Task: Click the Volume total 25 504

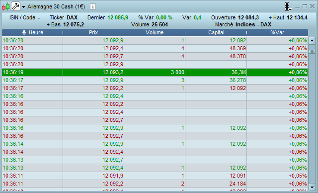Action: click(160, 24)
